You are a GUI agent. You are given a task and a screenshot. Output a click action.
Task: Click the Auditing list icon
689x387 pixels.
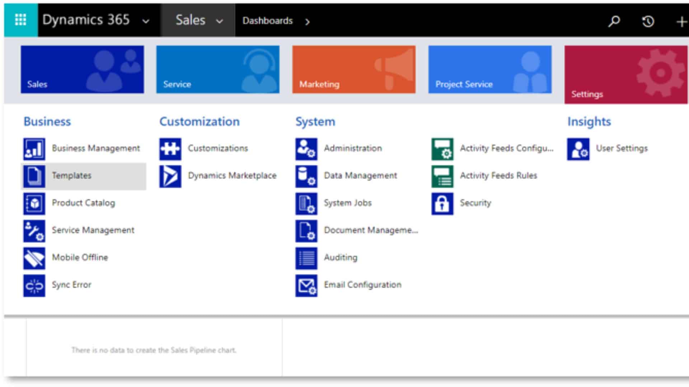(306, 258)
